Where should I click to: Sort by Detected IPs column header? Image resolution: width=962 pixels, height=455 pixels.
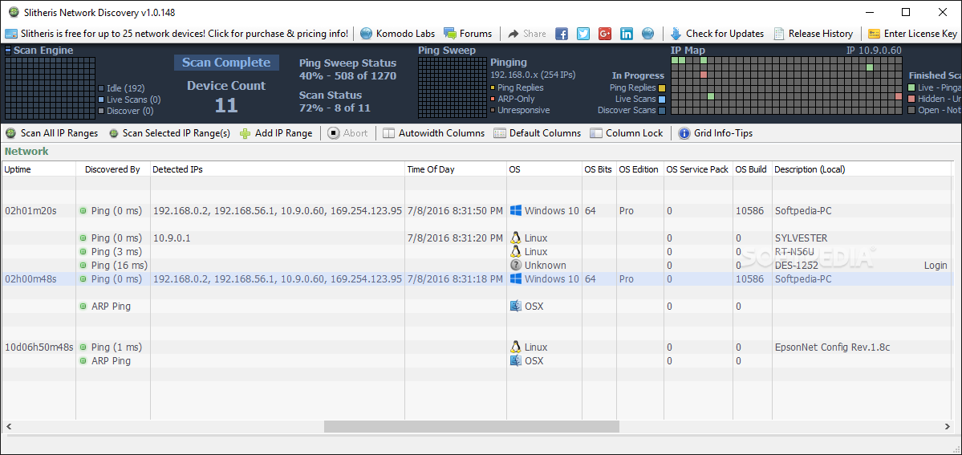click(278, 169)
